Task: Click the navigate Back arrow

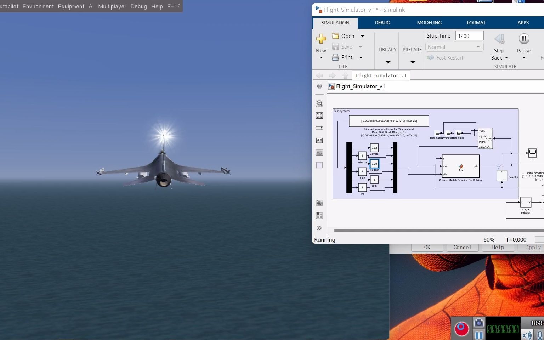Action: click(x=319, y=75)
